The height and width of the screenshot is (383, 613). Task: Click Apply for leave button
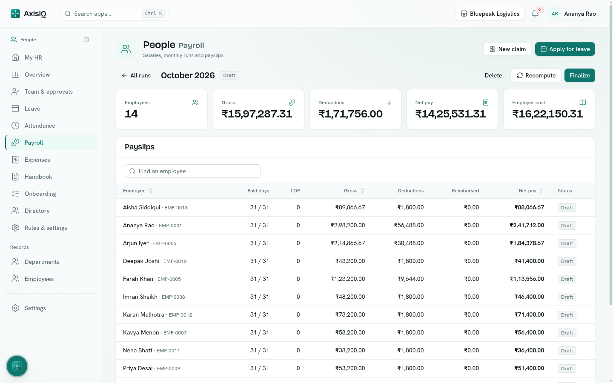(x=565, y=49)
